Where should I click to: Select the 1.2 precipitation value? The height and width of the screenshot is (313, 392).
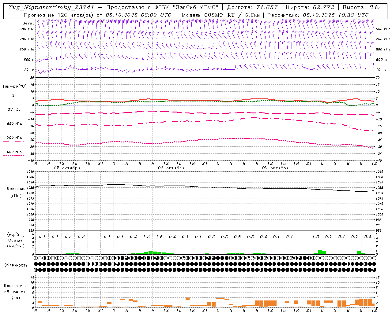315,237
